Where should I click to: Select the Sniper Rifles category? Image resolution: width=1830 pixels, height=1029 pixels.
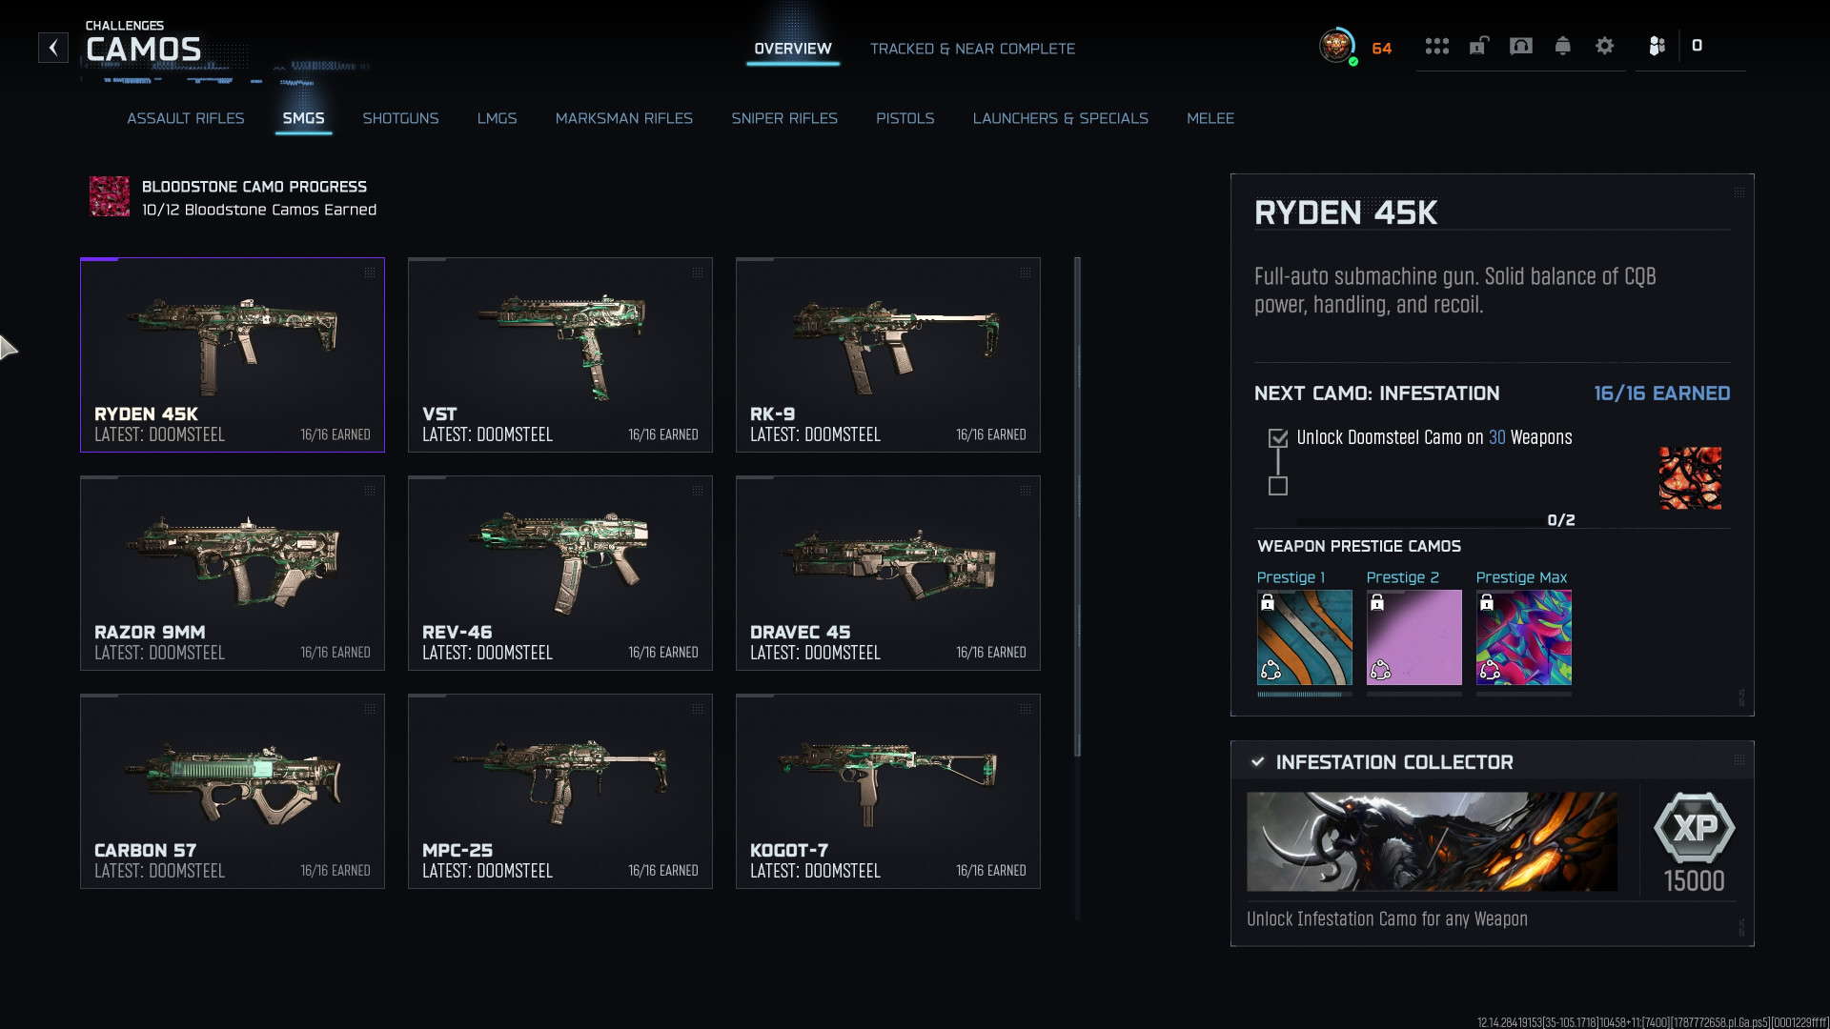tap(784, 118)
